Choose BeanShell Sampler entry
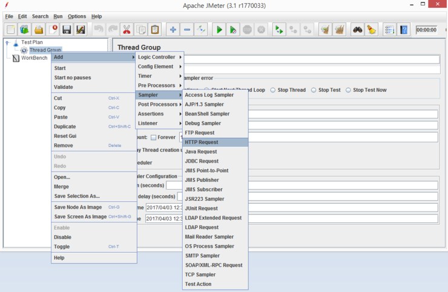Screen dimensions: 448x292 [216, 114]
